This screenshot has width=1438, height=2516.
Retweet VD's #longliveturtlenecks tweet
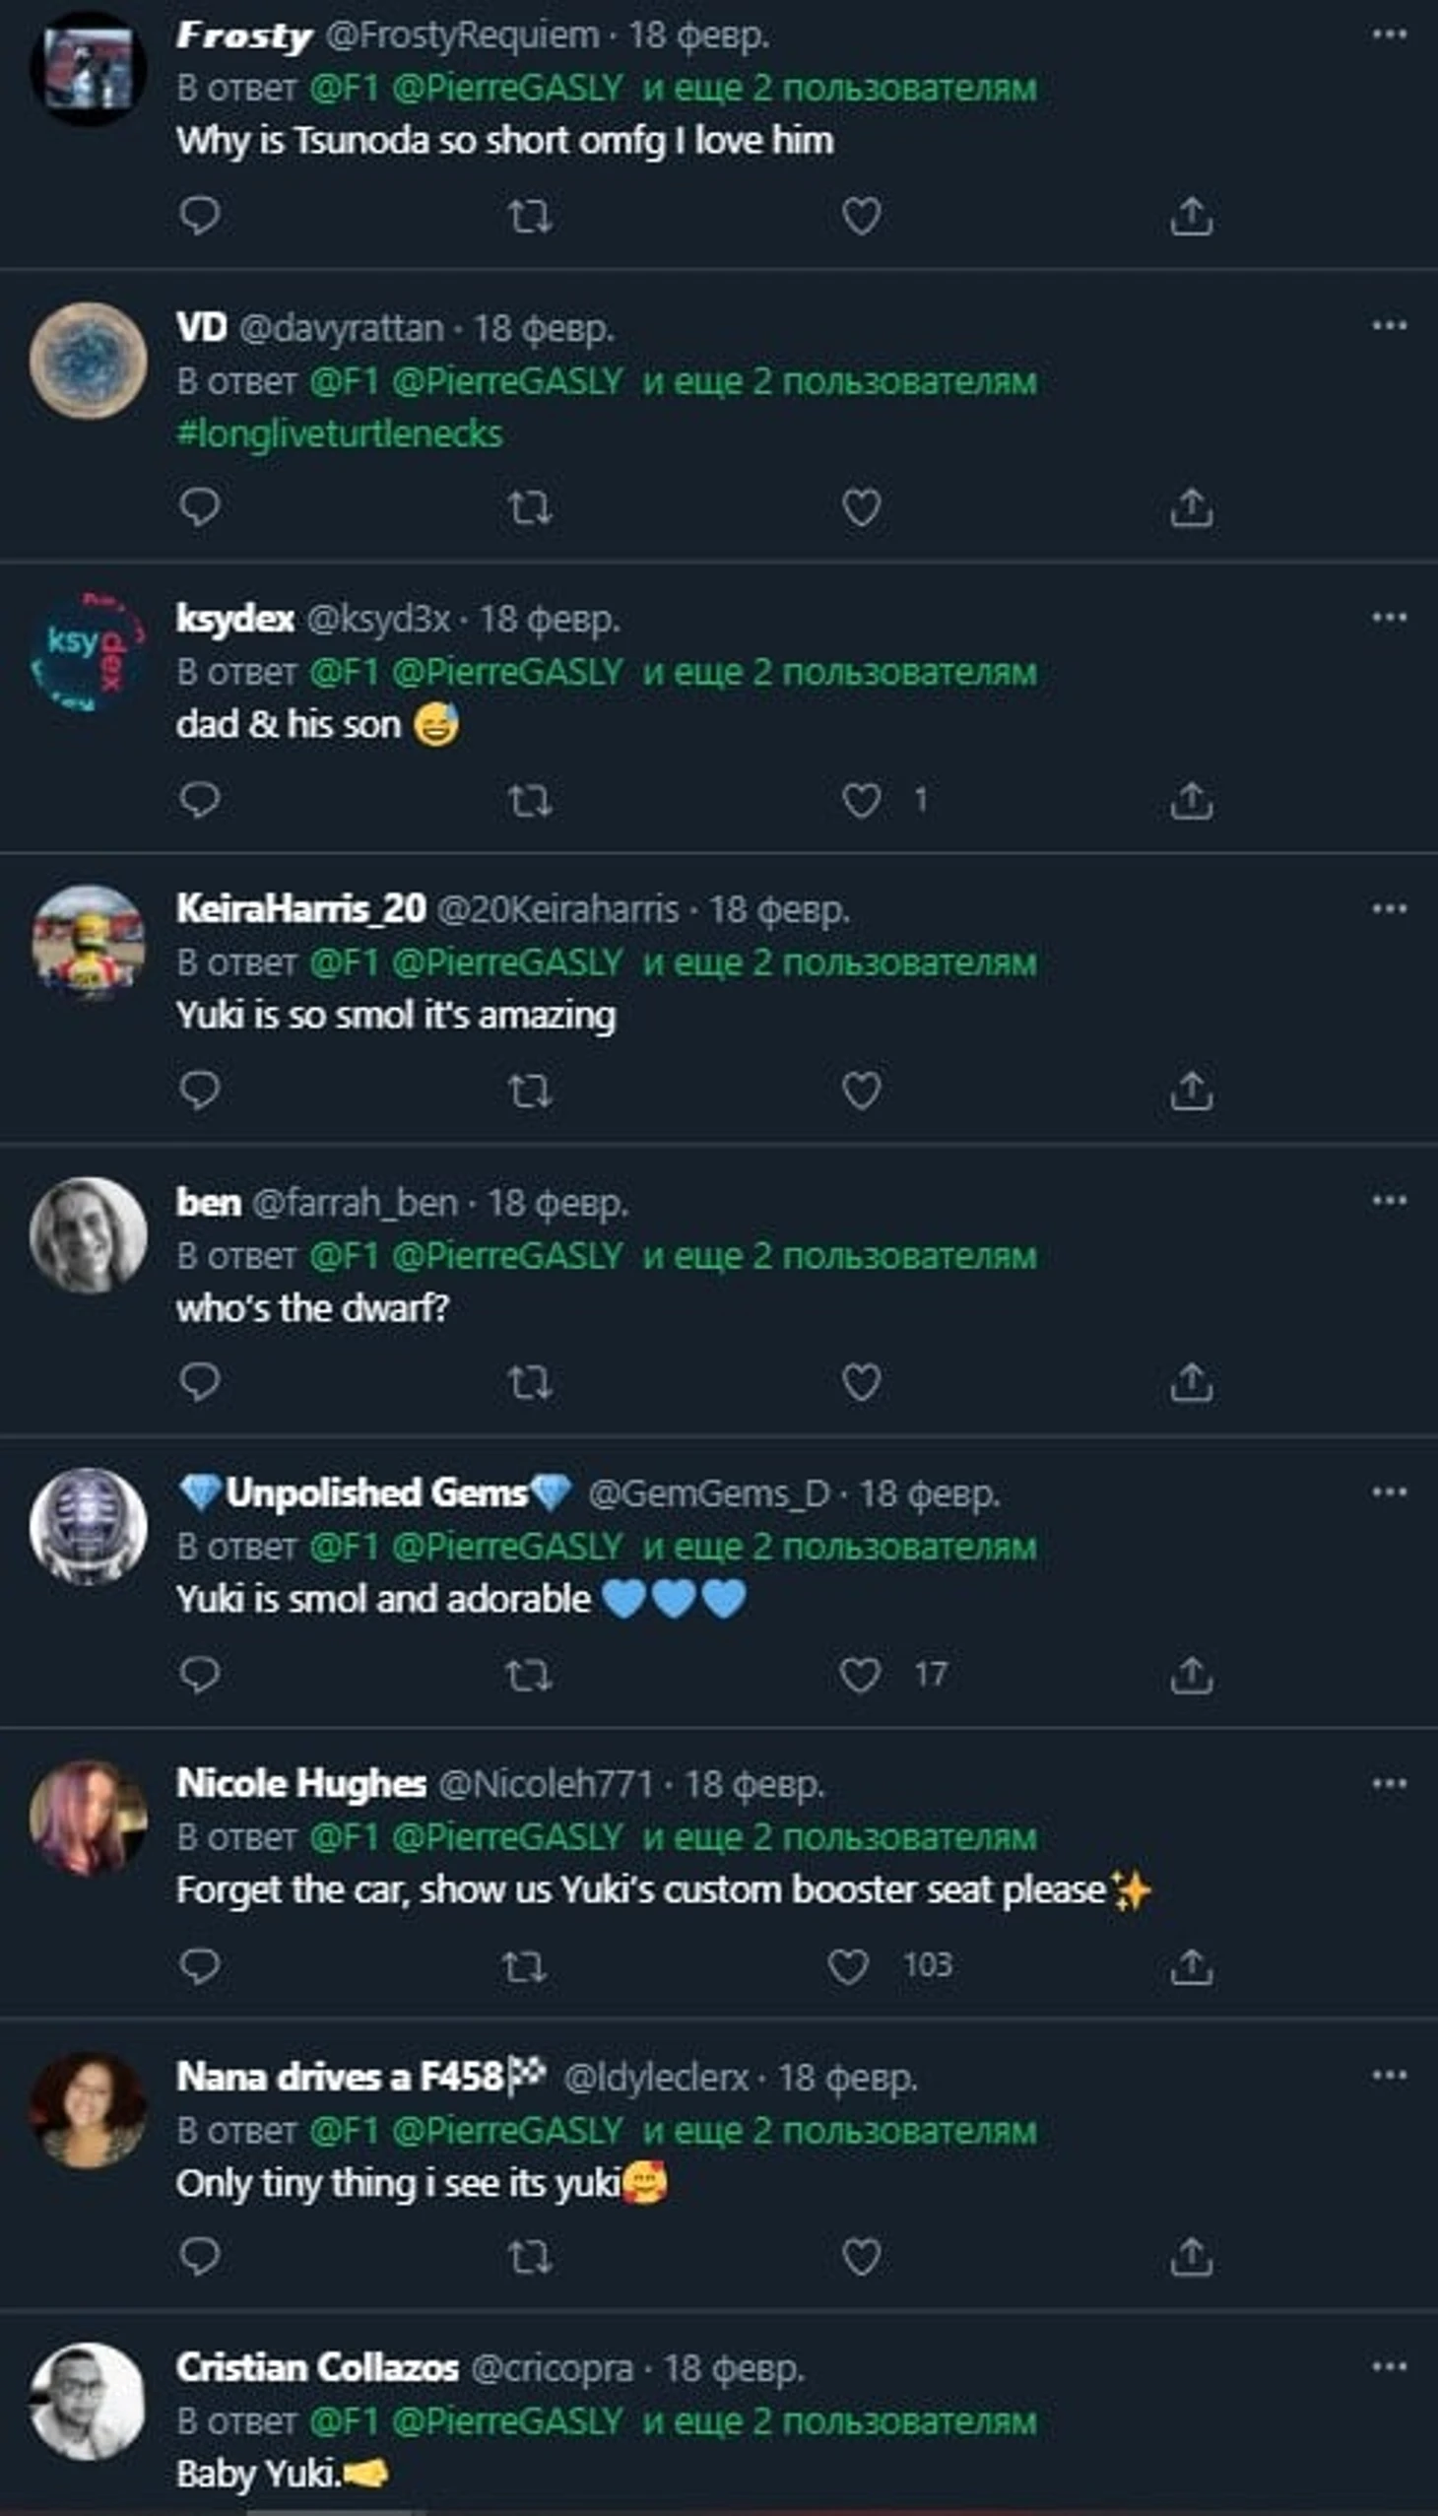tap(529, 507)
